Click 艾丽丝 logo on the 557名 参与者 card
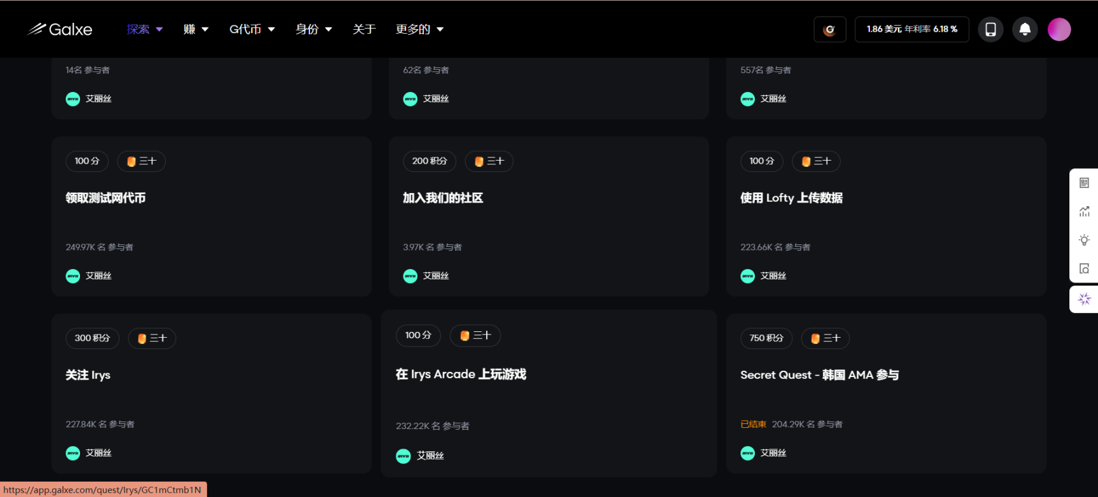This screenshot has width=1098, height=497. point(748,99)
